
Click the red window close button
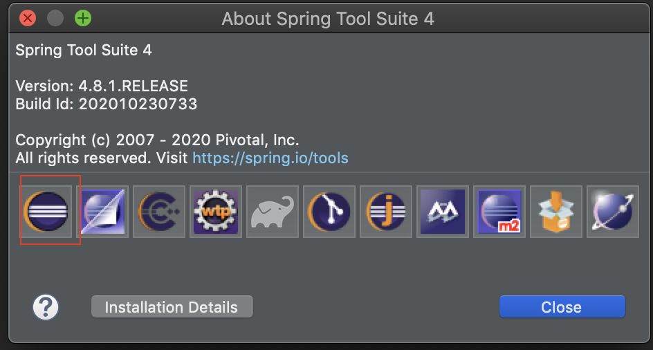[28, 19]
